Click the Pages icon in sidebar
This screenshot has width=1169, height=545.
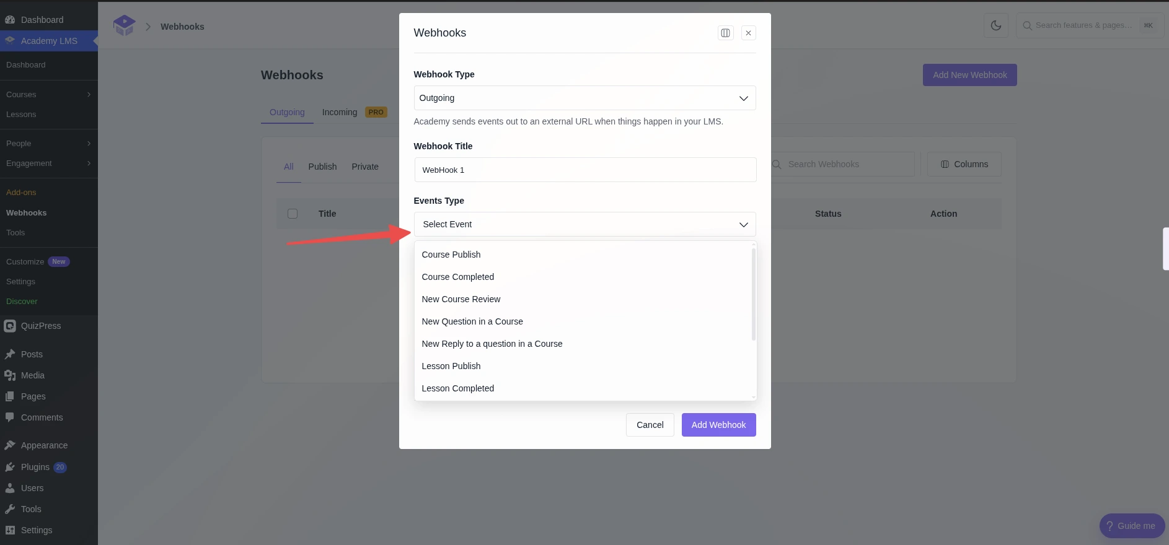[10, 396]
